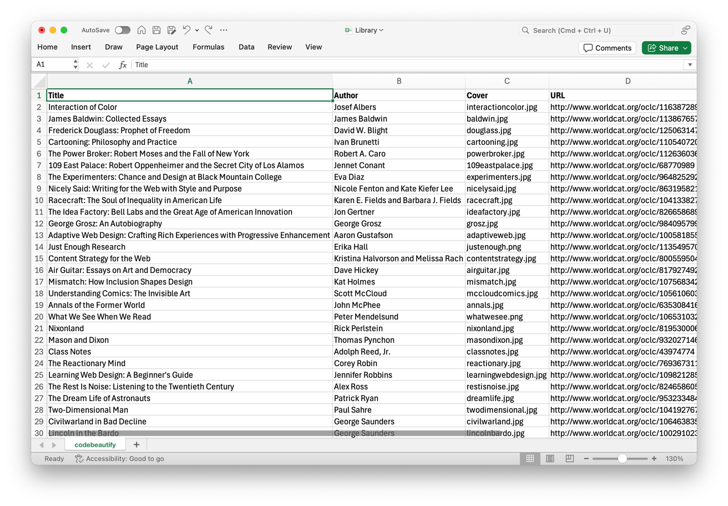Viewport: 728px width, 506px height.
Task: Click the zoom out minus button
Action: tap(586, 459)
